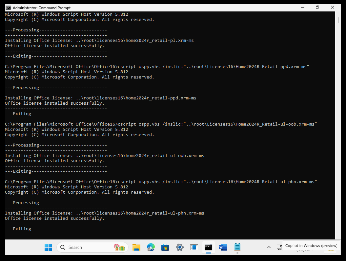Viewport: 346px width, 261px height.
Task: Click command line ending Home2024R_Retail-ul-oob.xrm-ms
Action: pos(161,124)
